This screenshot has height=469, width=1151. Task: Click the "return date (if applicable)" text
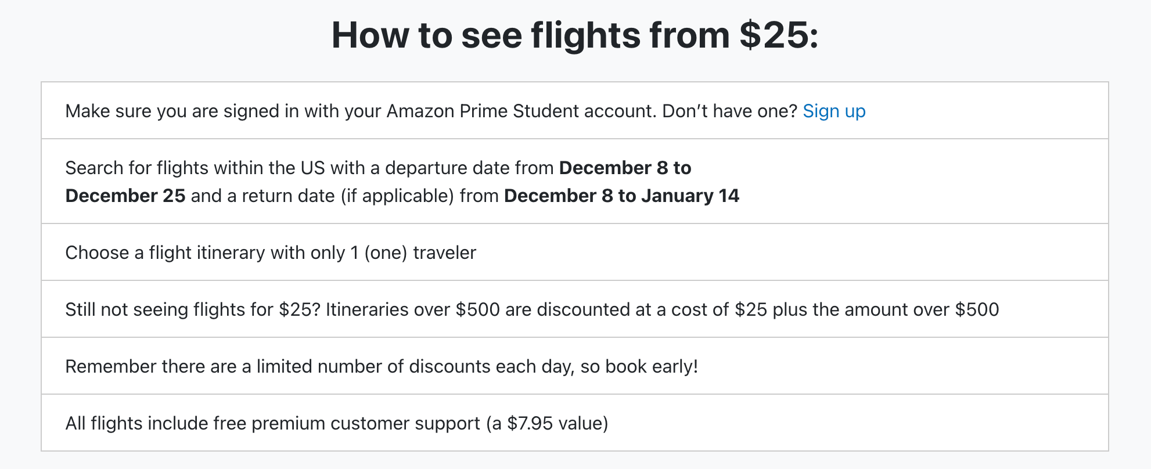click(348, 196)
